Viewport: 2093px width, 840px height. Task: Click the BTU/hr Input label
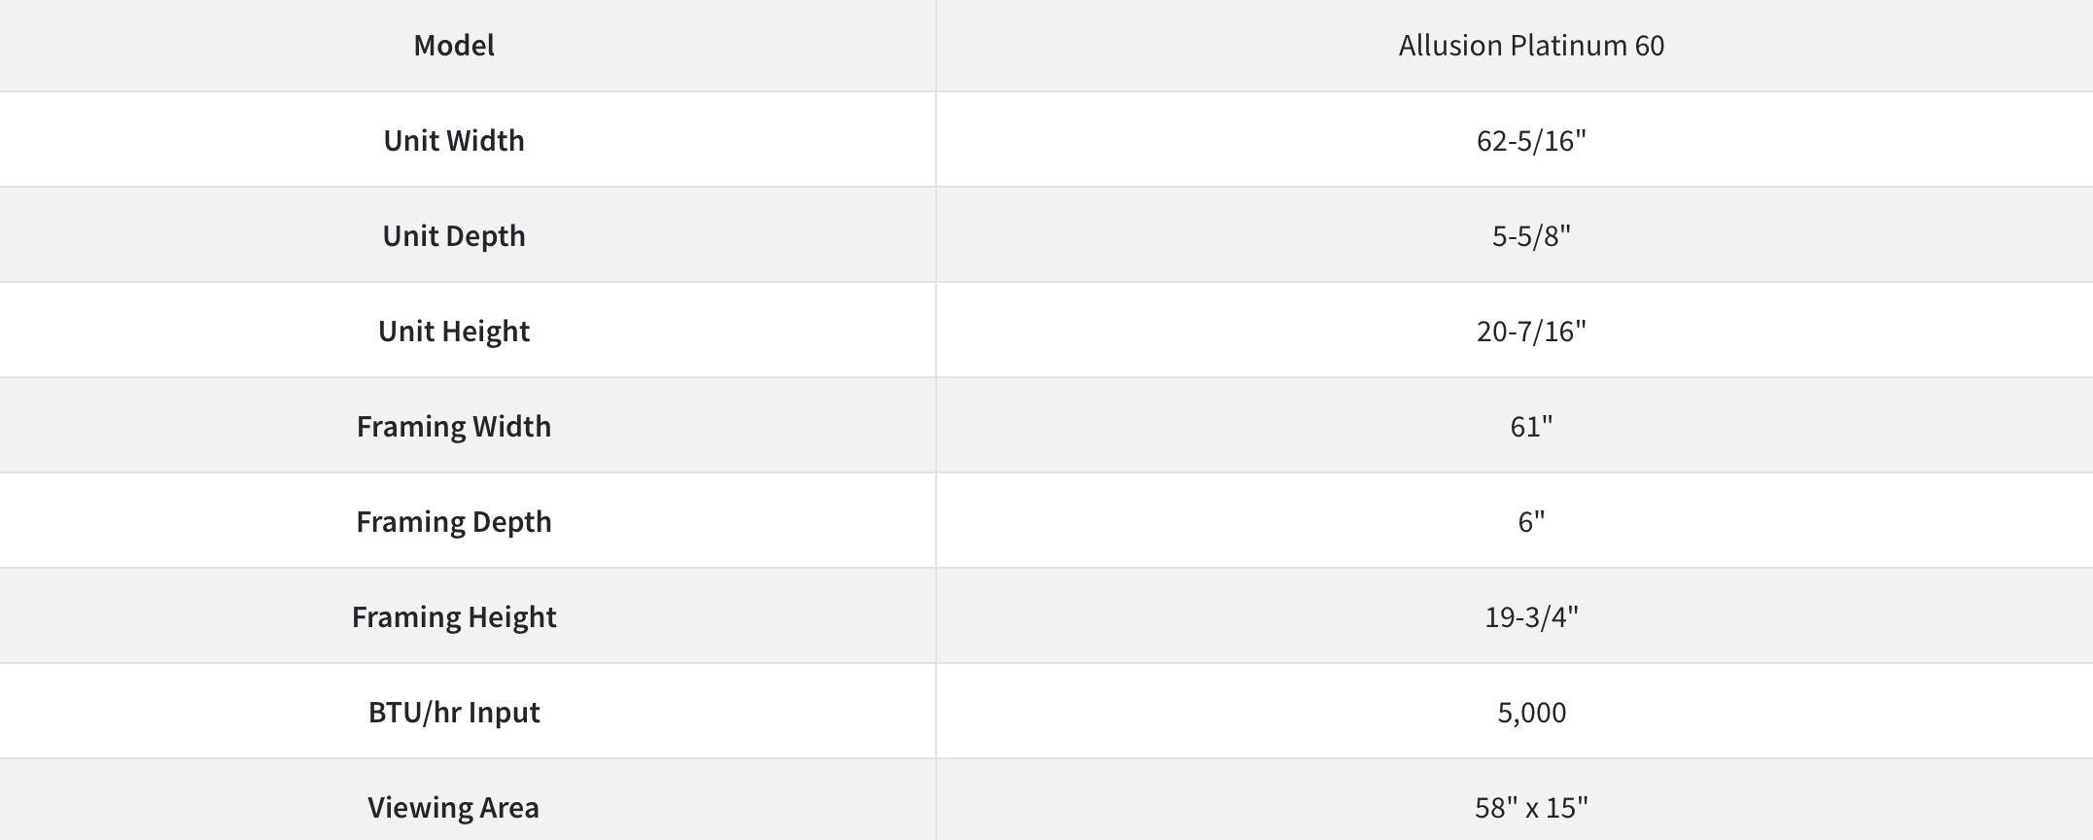point(454,713)
